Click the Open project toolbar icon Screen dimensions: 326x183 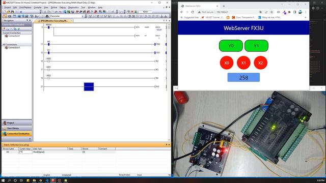pos(9,12)
